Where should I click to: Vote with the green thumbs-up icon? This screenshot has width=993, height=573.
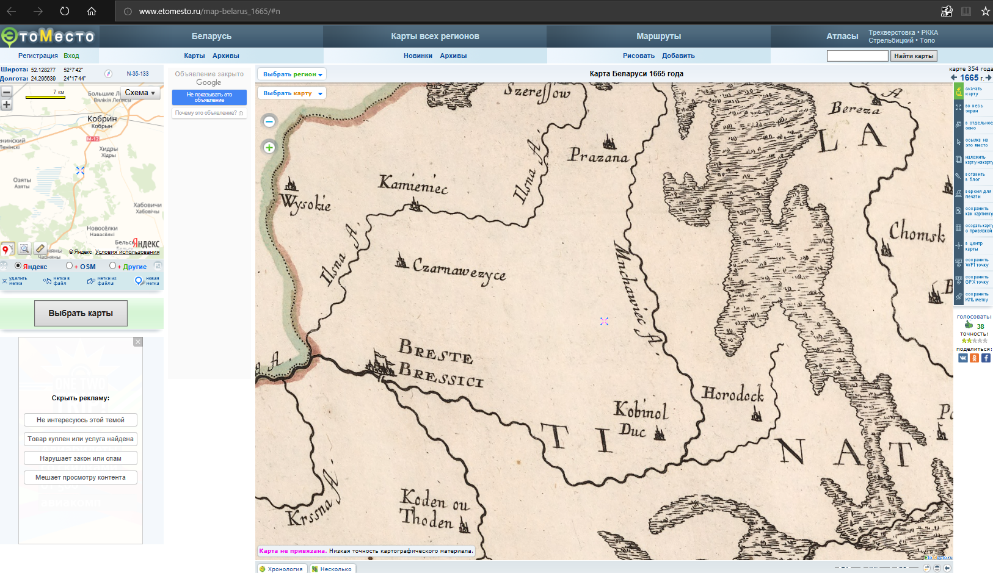click(969, 325)
